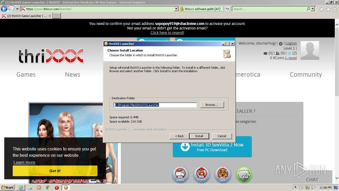This screenshot has width=339, height=191.
Task: Click the volume speaker tray icon
Action: 301,188
